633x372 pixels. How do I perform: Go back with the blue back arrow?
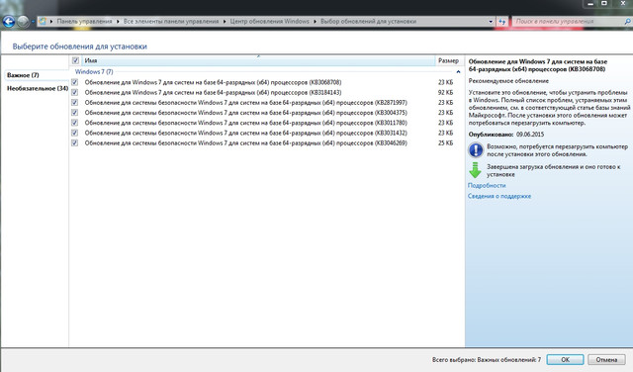(9, 22)
